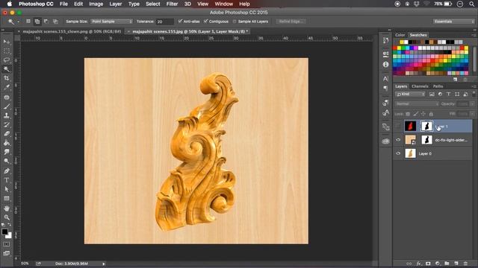
Task: Select the Move tool
Action: coord(7,42)
